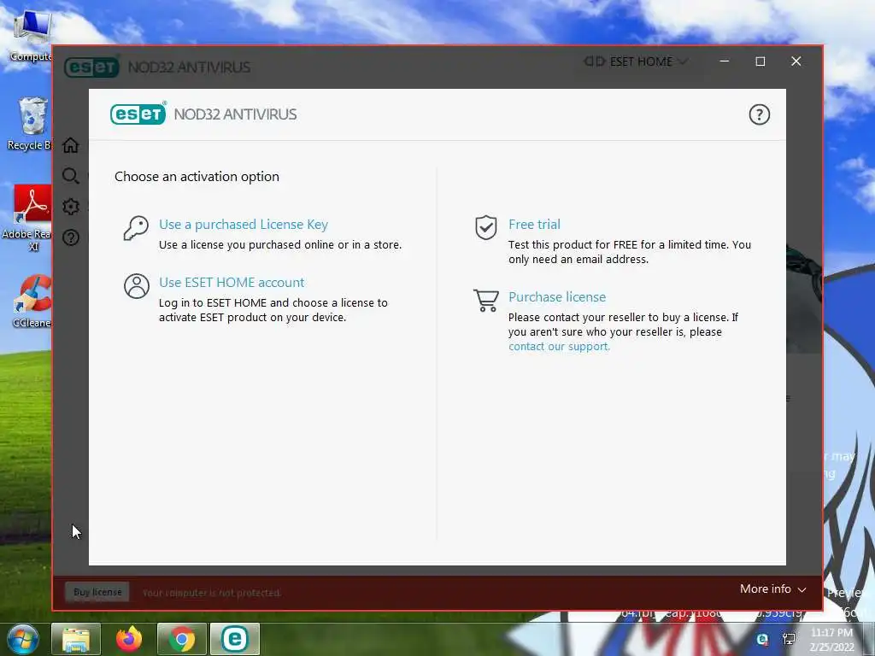Select Use a purchased License Key

[x=244, y=225]
